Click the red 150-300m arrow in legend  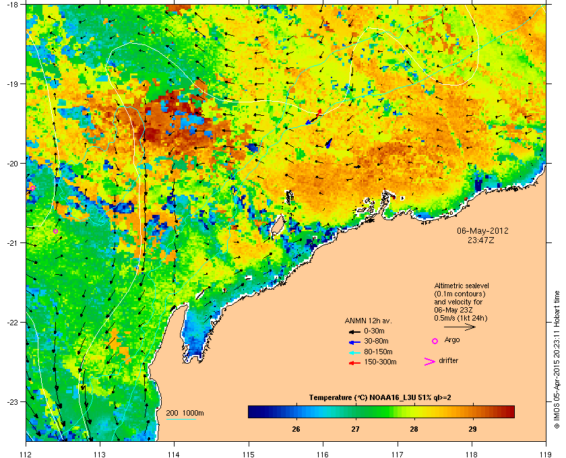pos(354,363)
